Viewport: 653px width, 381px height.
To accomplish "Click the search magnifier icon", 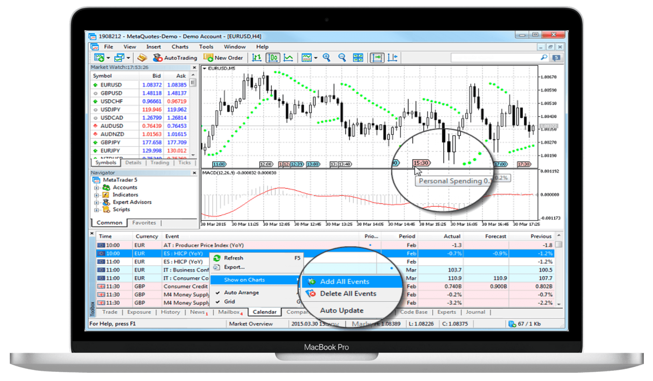I will 544,57.
